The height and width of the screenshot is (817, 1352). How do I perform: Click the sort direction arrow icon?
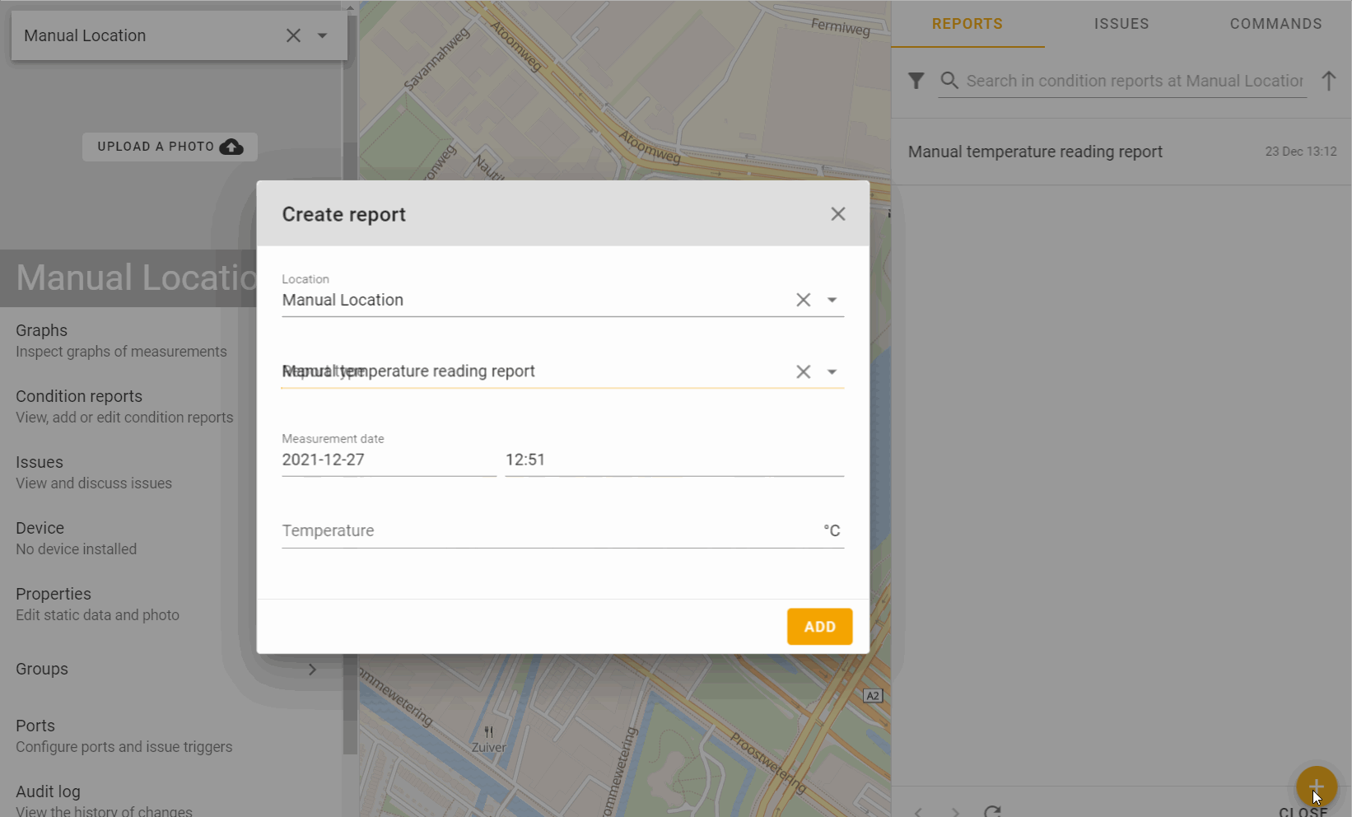pos(1328,81)
